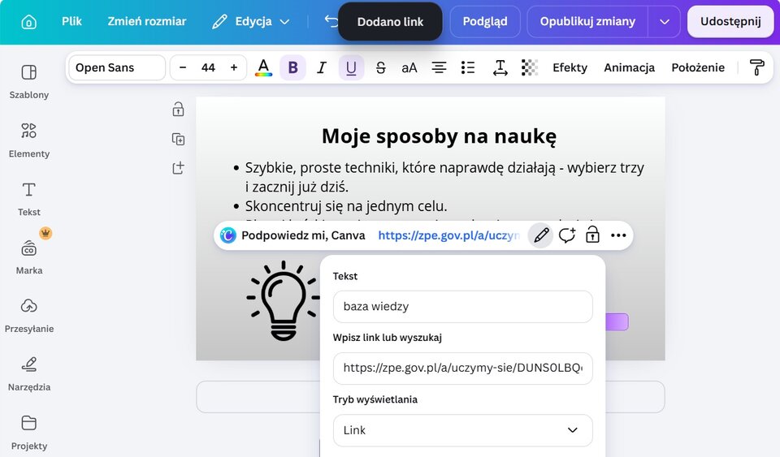Click the three-dots more options icon
780x457 pixels.
[618, 235]
